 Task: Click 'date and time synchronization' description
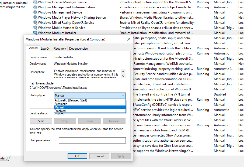163,79
